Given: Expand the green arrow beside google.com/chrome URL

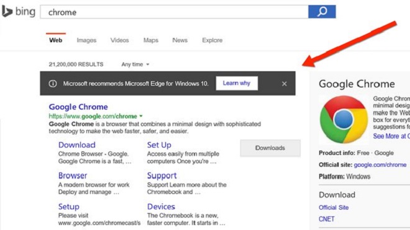Looking at the screenshot, I should point(141,116).
